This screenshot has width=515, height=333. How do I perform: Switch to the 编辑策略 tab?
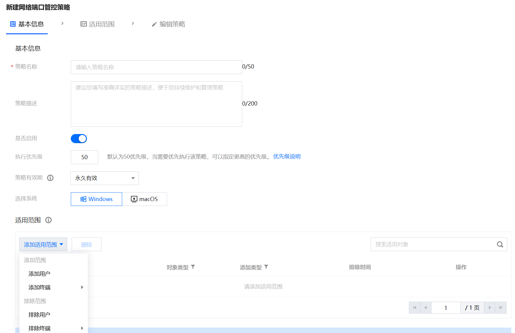(x=168, y=24)
